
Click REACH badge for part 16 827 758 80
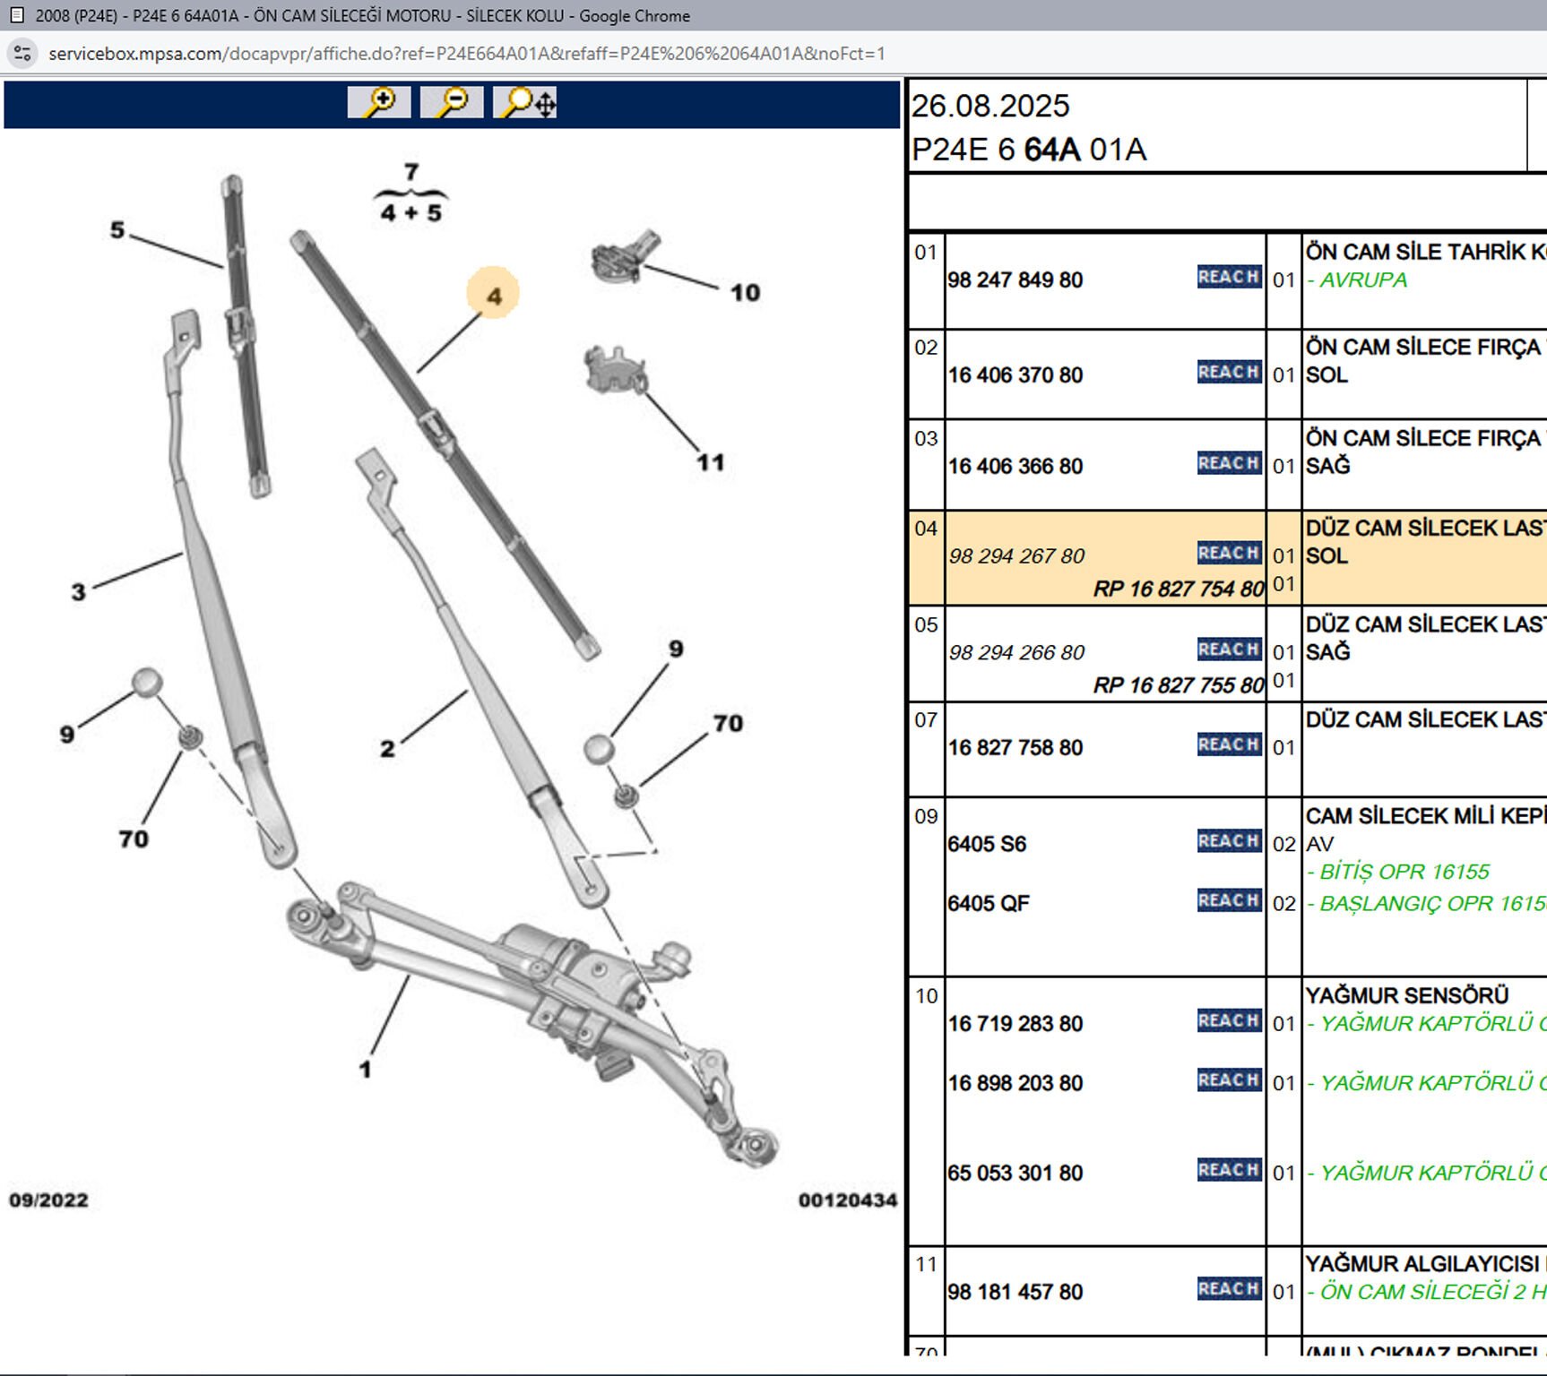(1229, 744)
